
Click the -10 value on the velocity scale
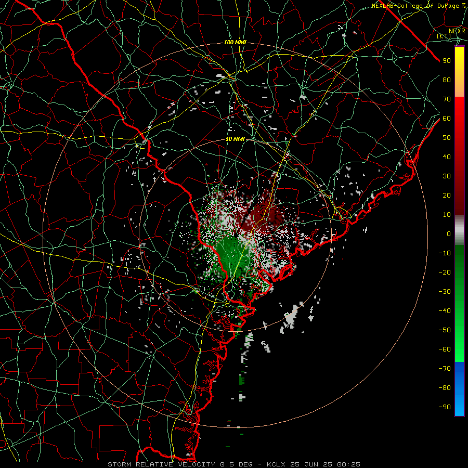[x=445, y=253]
